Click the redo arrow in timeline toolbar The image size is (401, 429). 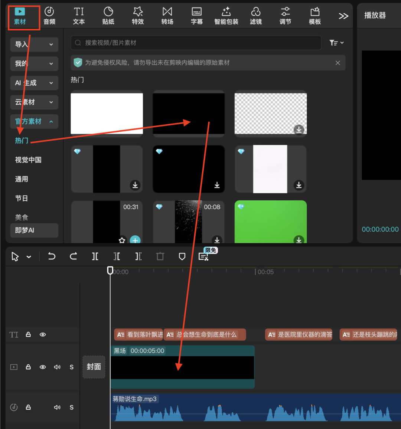pyautogui.click(x=74, y=256)
